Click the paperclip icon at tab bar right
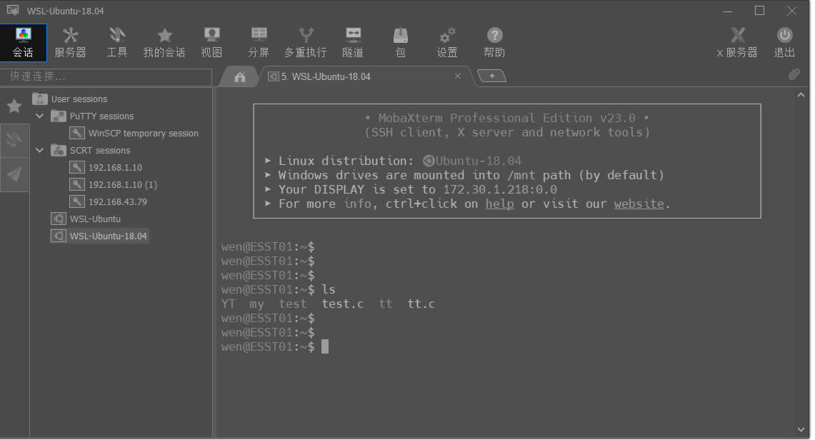 point(794,75)
